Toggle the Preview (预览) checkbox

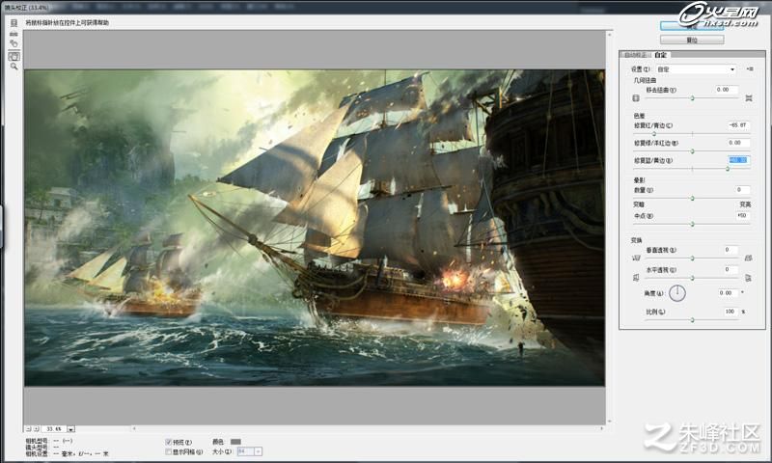coord(168,442)
